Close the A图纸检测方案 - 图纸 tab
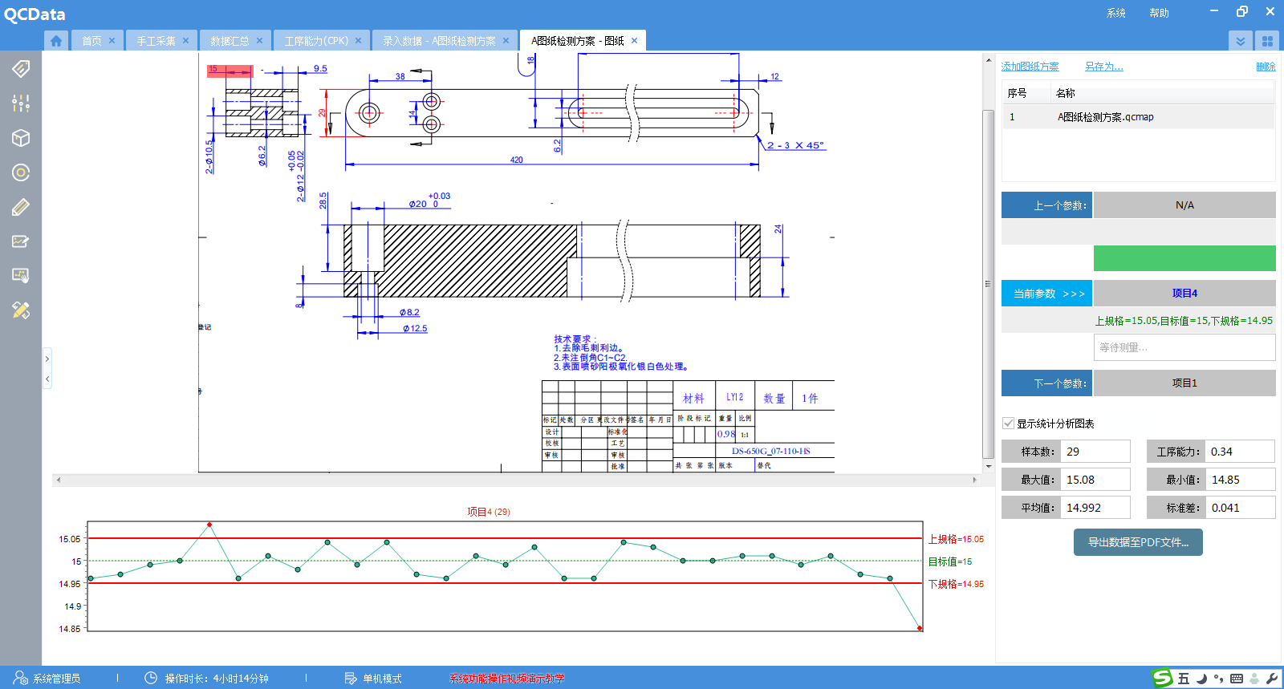 634,41
